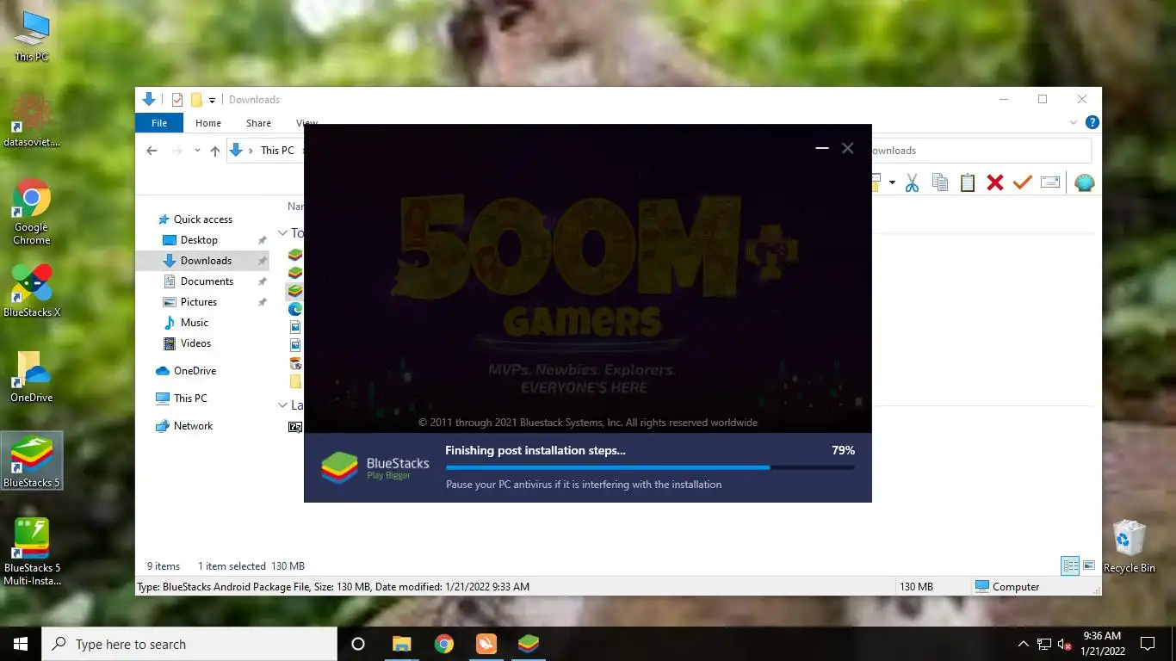Select Documents in navigation pane
The height and width of the screenshot is (661, 1176).
207,281
